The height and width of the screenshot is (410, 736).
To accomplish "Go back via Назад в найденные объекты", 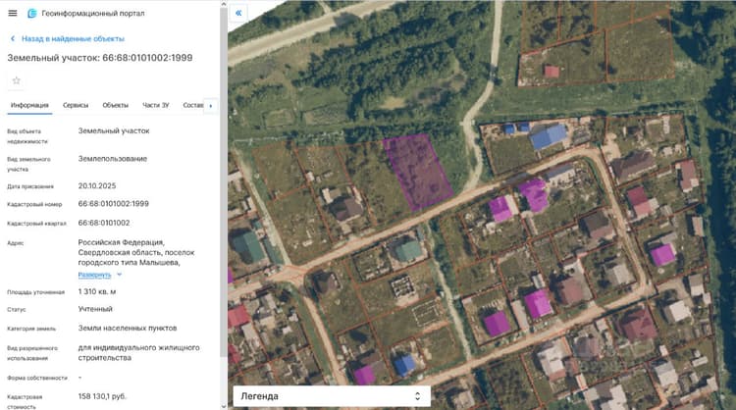I will [x=73, y=39].
